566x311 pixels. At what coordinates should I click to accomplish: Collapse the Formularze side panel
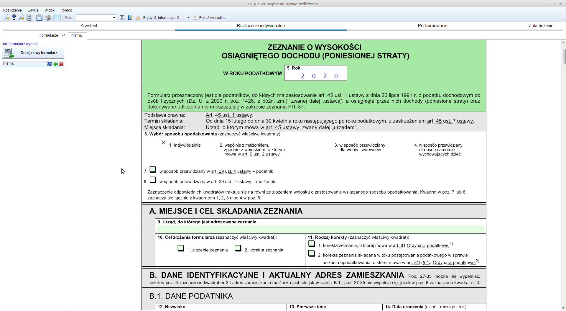click(x=63, y=35)
